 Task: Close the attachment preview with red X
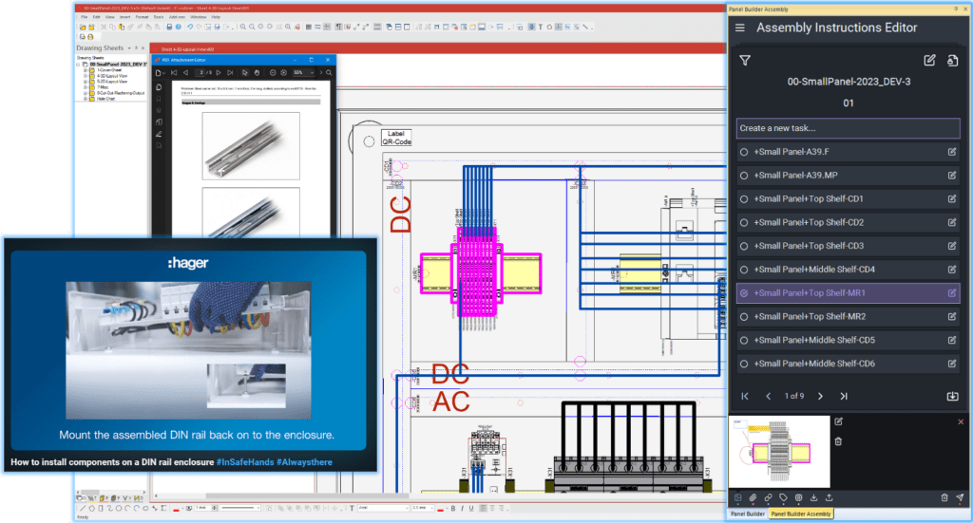[961, 421]
